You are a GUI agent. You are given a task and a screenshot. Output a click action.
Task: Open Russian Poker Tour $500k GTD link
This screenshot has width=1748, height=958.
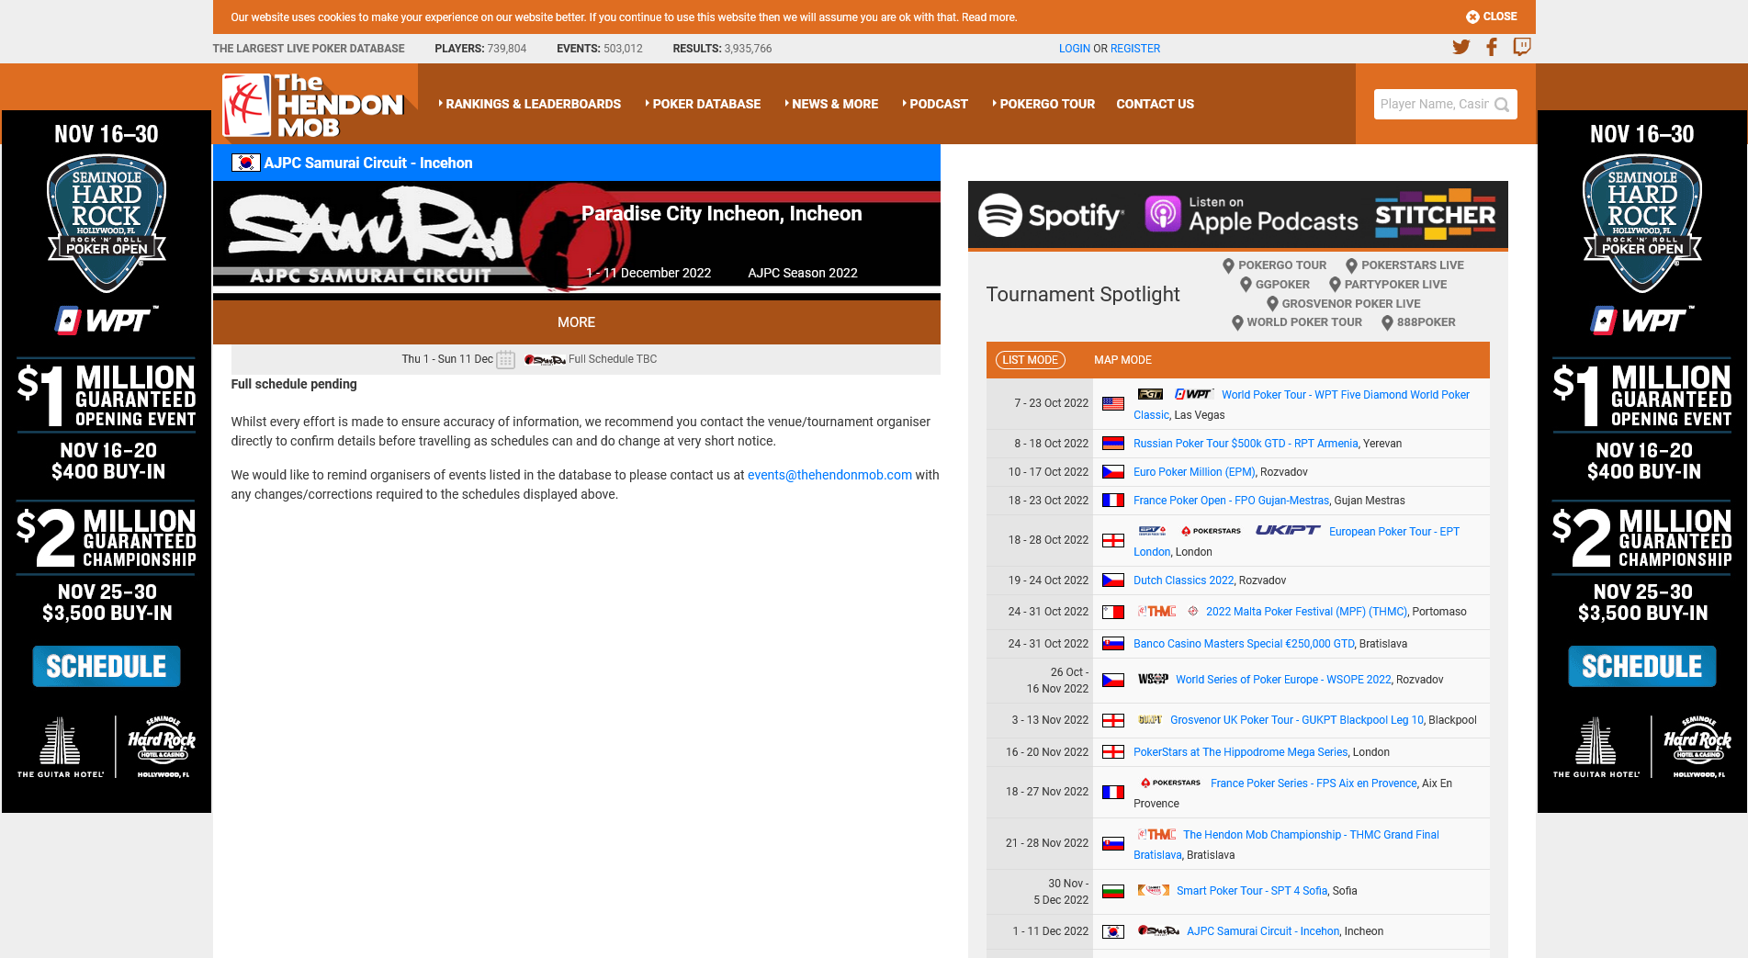1245,444
